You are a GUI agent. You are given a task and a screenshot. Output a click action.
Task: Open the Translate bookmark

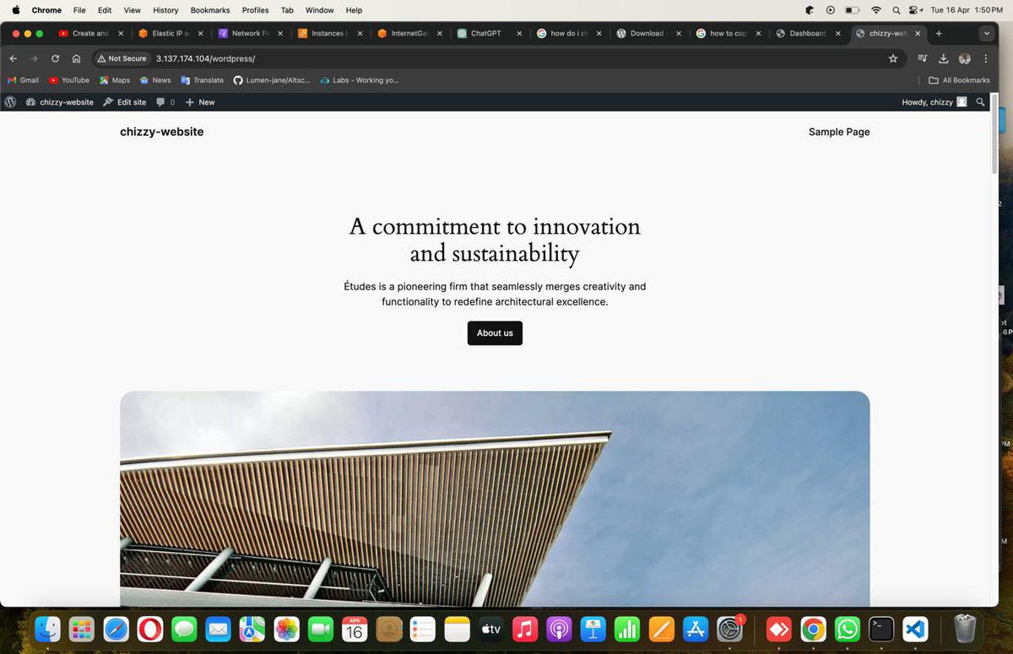(202, 80)
